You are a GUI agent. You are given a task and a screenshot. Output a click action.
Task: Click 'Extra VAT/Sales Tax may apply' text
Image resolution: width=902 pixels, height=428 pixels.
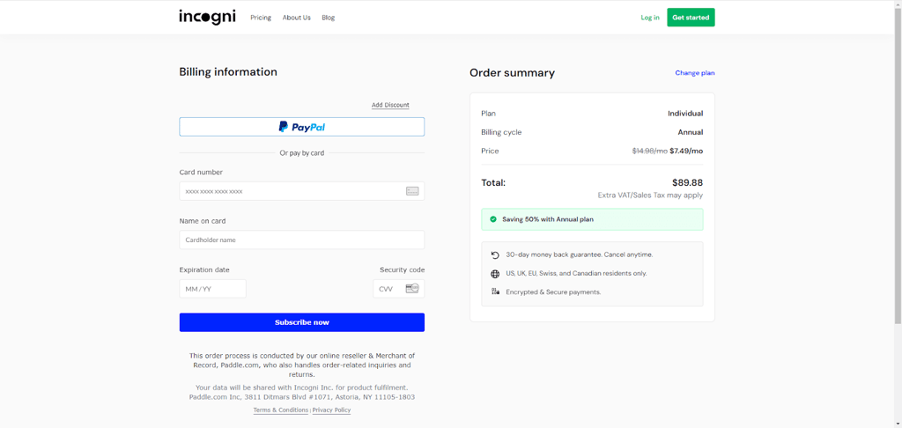[651, 196]
